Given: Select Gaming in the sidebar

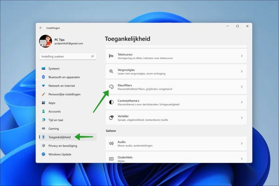Looking at the screenshot, I should point(68,129).
